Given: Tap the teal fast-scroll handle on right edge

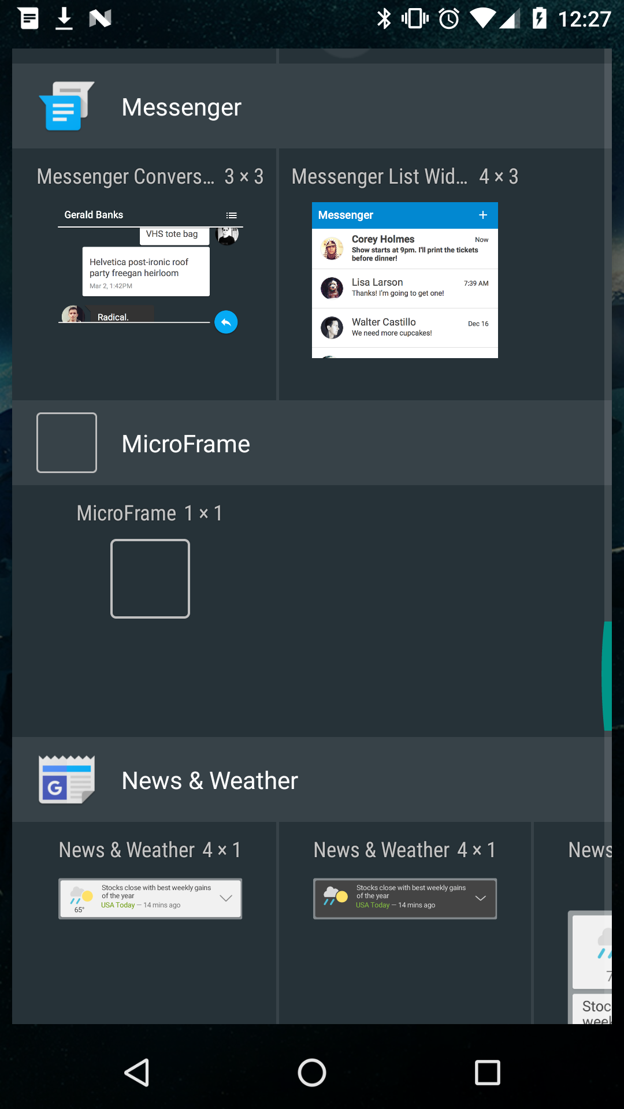Looking at the screenshot, I should point(607,676).
